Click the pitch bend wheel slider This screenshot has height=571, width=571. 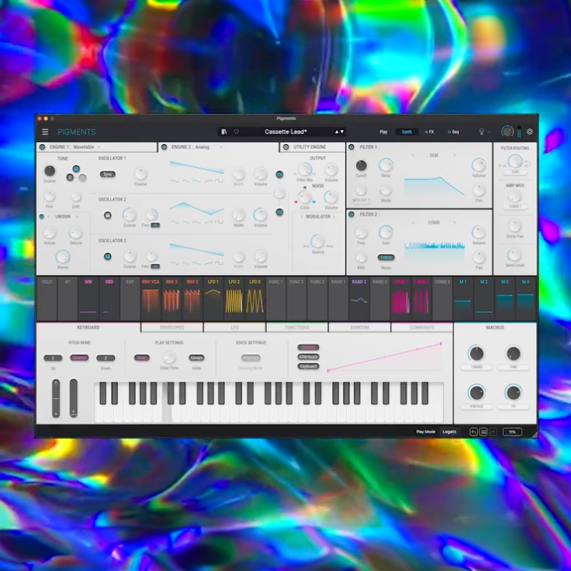coord(56,398)
